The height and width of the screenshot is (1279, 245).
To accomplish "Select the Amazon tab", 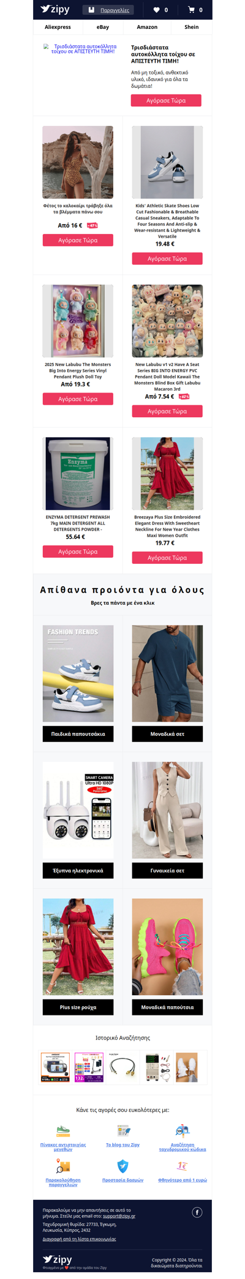I will coord(147,27).
